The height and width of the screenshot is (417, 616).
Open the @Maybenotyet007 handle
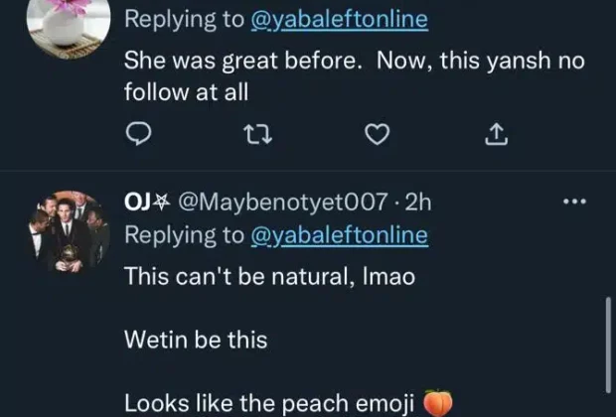(281, 203)
